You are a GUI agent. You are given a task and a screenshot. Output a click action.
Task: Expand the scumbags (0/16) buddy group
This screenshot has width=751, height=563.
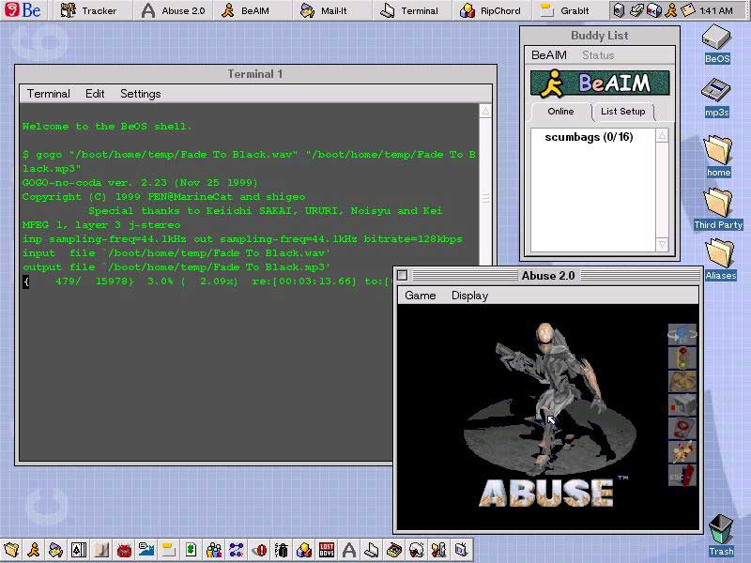point(589,137)
